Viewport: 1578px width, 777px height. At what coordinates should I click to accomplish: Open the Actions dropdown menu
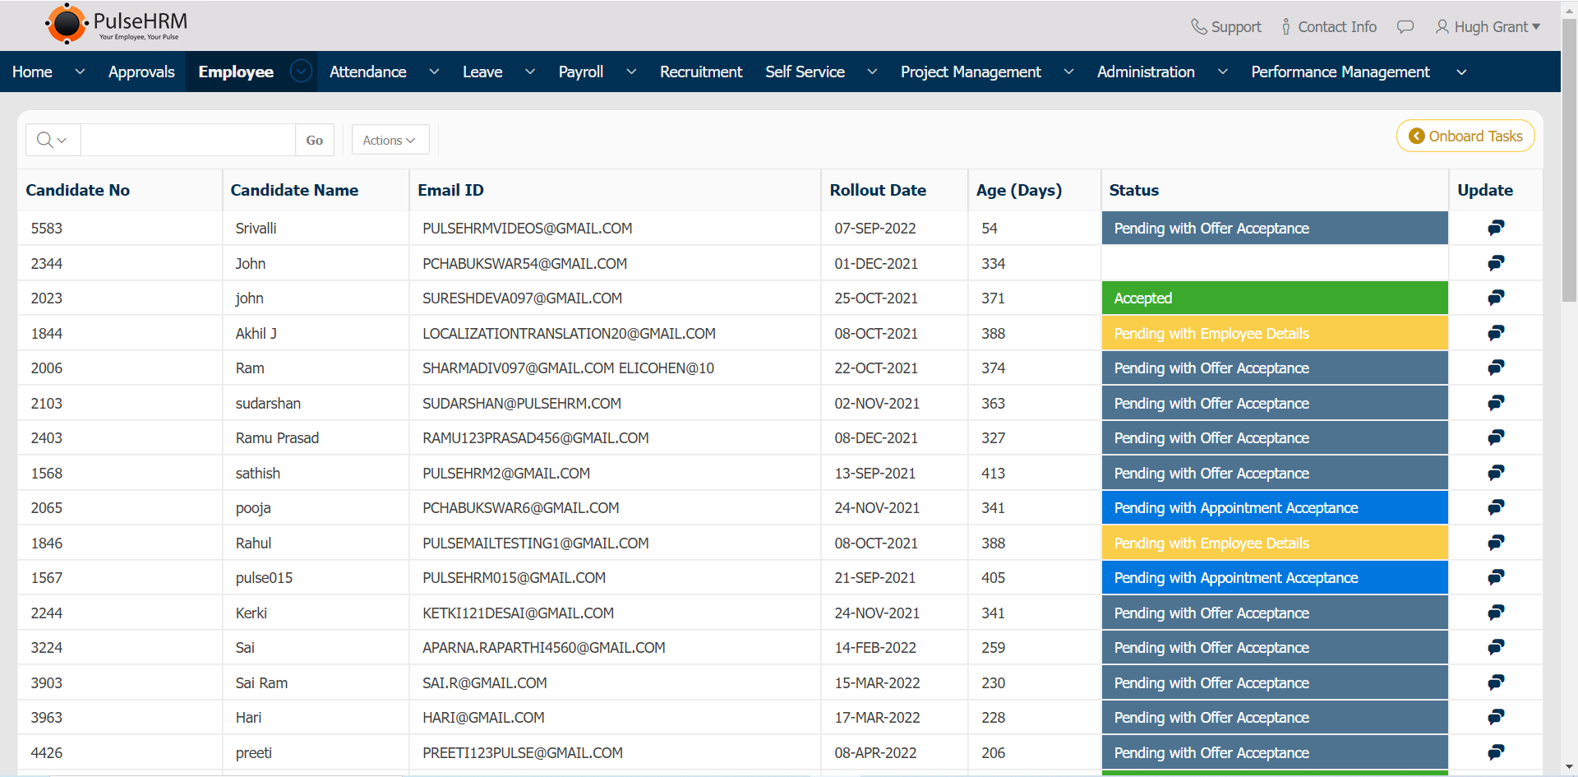click(x=390, y=141)
